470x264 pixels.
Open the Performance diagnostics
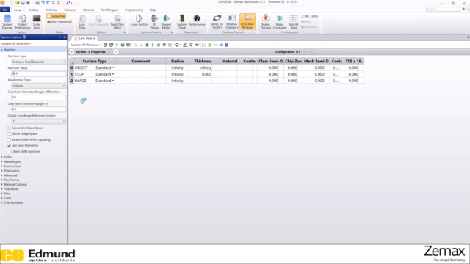pos(197,21)
